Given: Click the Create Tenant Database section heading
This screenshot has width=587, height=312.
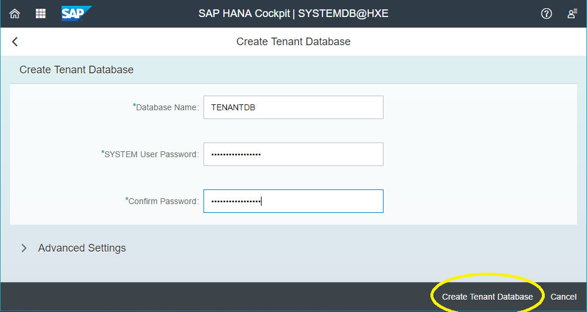Looking at the screenshot, I should tap(76, 70).
